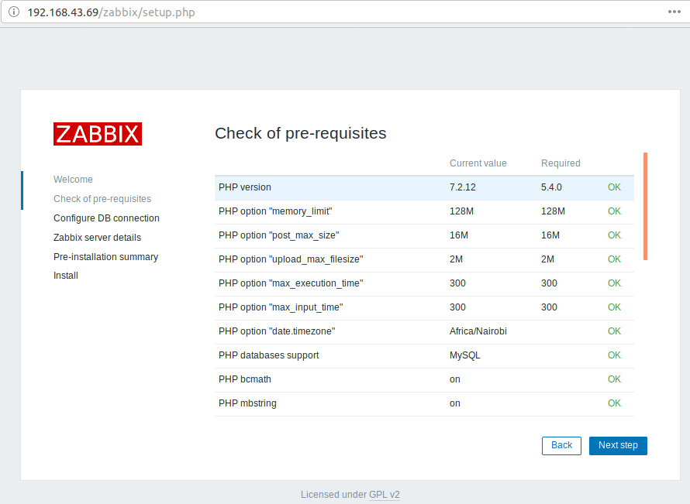690x504 pixels.
Task: Click the OK status for PHP mbstring
Action: point(614,403)
